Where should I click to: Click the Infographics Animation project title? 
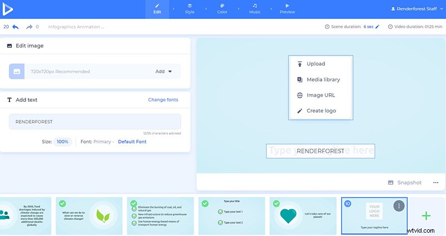click(x=76, y=27)
